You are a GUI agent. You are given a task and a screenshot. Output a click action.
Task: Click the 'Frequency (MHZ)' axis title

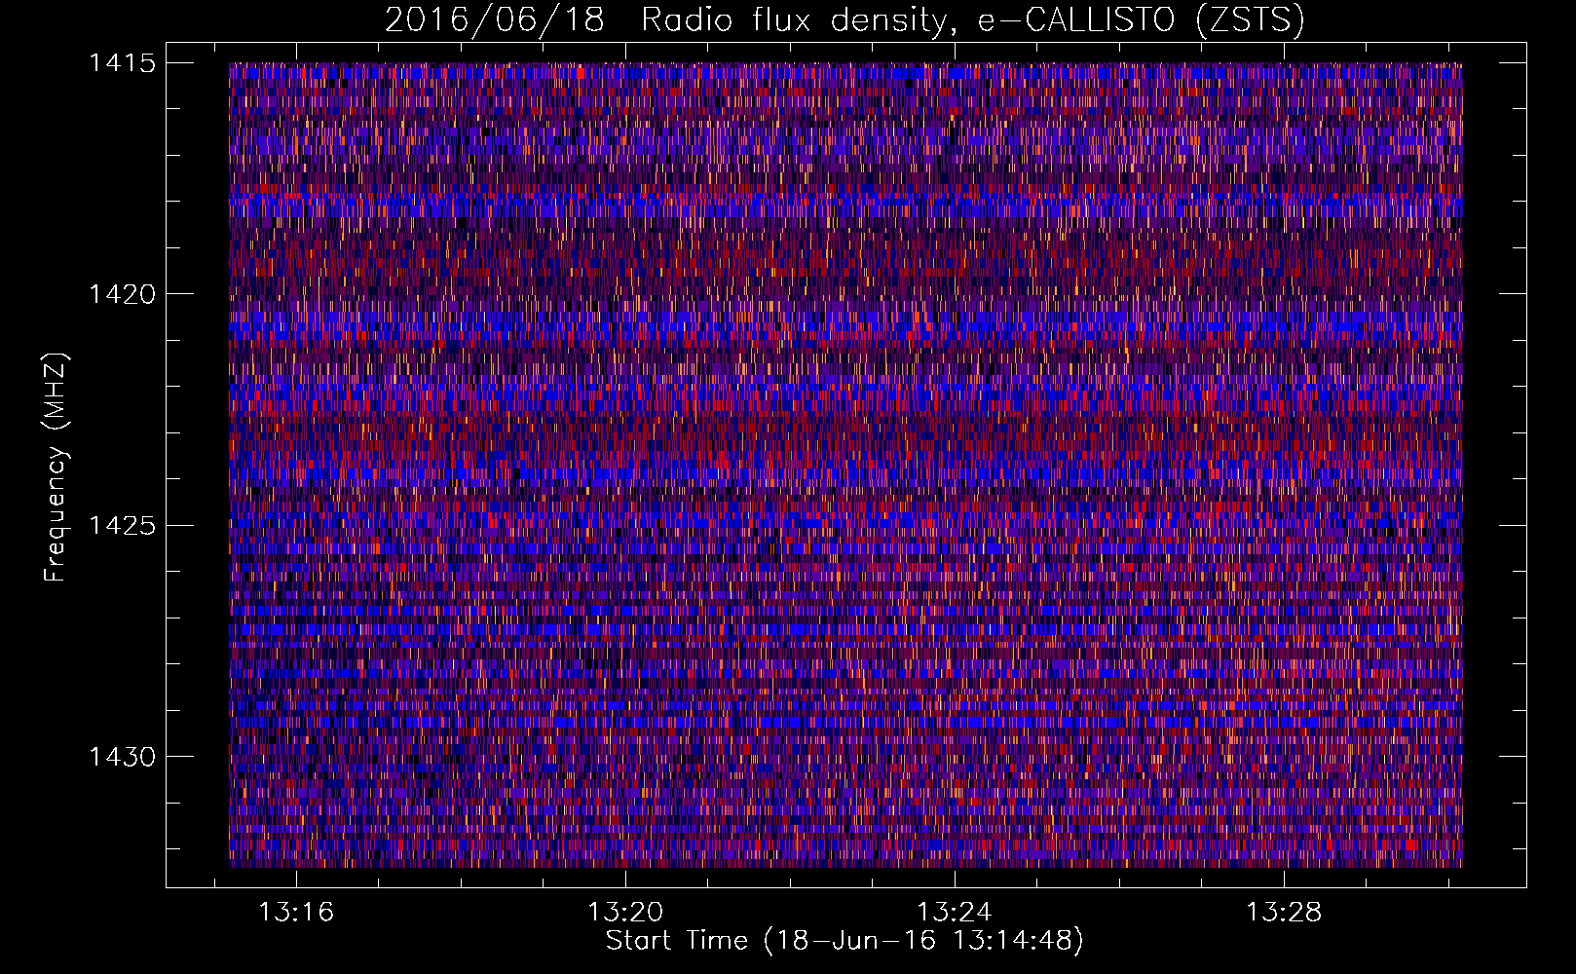point(56,467)
